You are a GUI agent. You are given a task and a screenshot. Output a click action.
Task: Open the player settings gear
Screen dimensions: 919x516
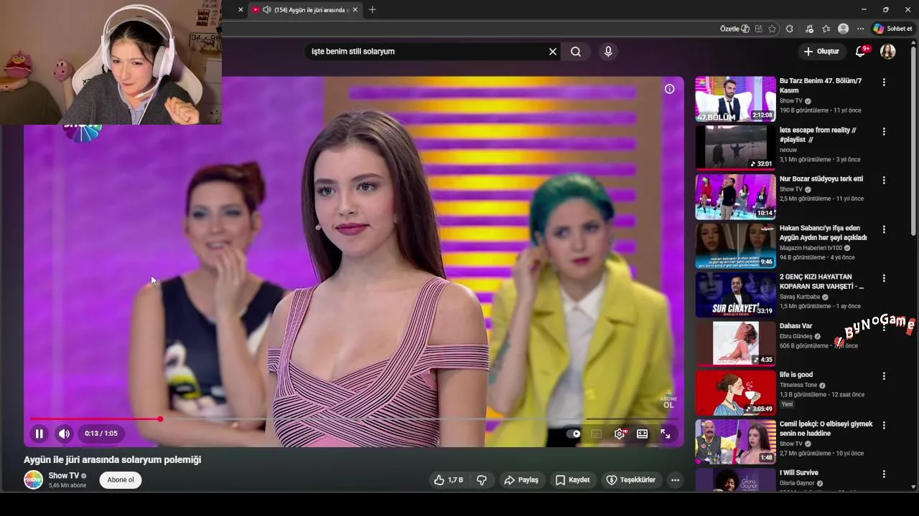click(x=620, y=434)
